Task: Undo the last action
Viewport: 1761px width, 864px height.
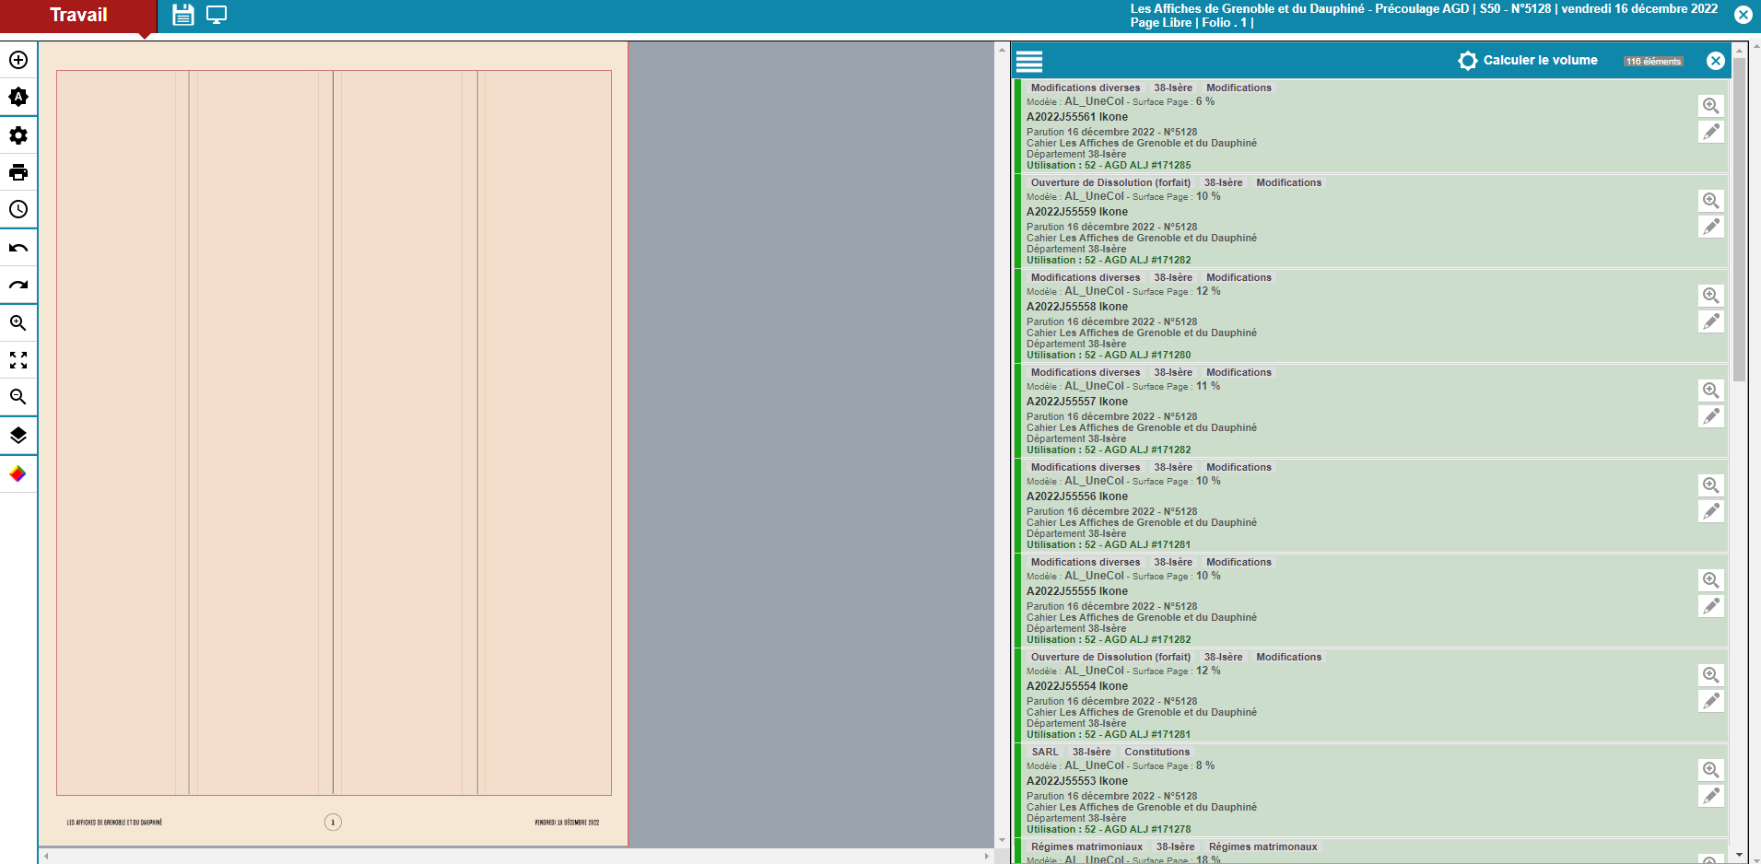Action: point(18,248)
